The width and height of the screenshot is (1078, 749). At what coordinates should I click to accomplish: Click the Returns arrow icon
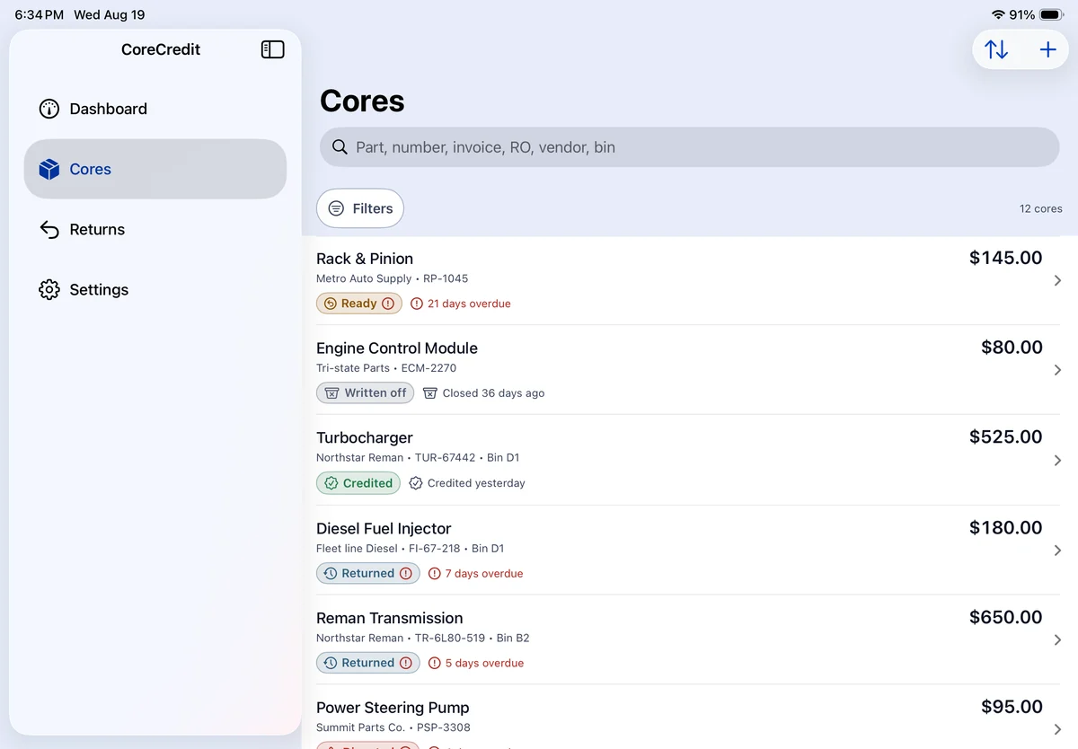click(49, 229)
